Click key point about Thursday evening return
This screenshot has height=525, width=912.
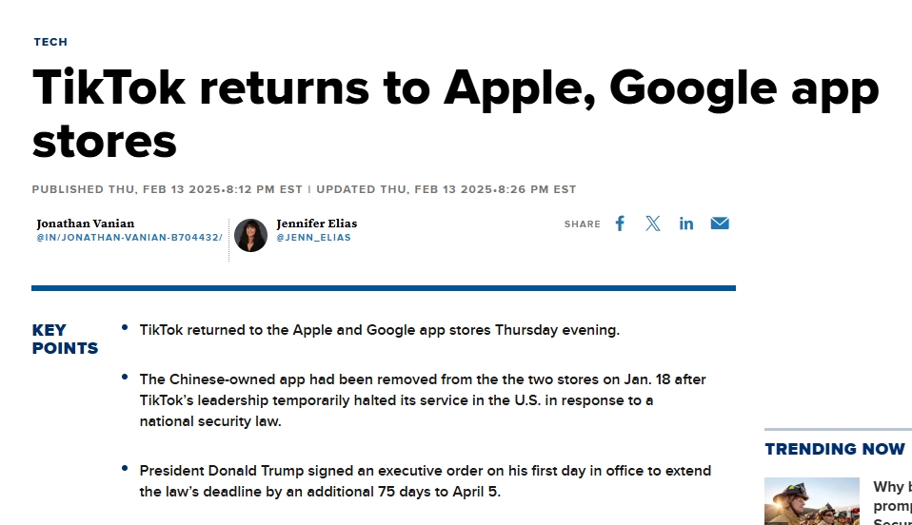tap(379, 330)
